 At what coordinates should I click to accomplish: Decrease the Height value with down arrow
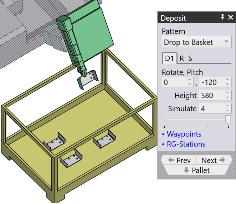pyautogui.click(x=227, y=98)
